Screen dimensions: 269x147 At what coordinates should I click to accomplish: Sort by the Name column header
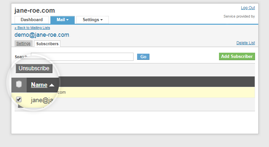[39, 85]
